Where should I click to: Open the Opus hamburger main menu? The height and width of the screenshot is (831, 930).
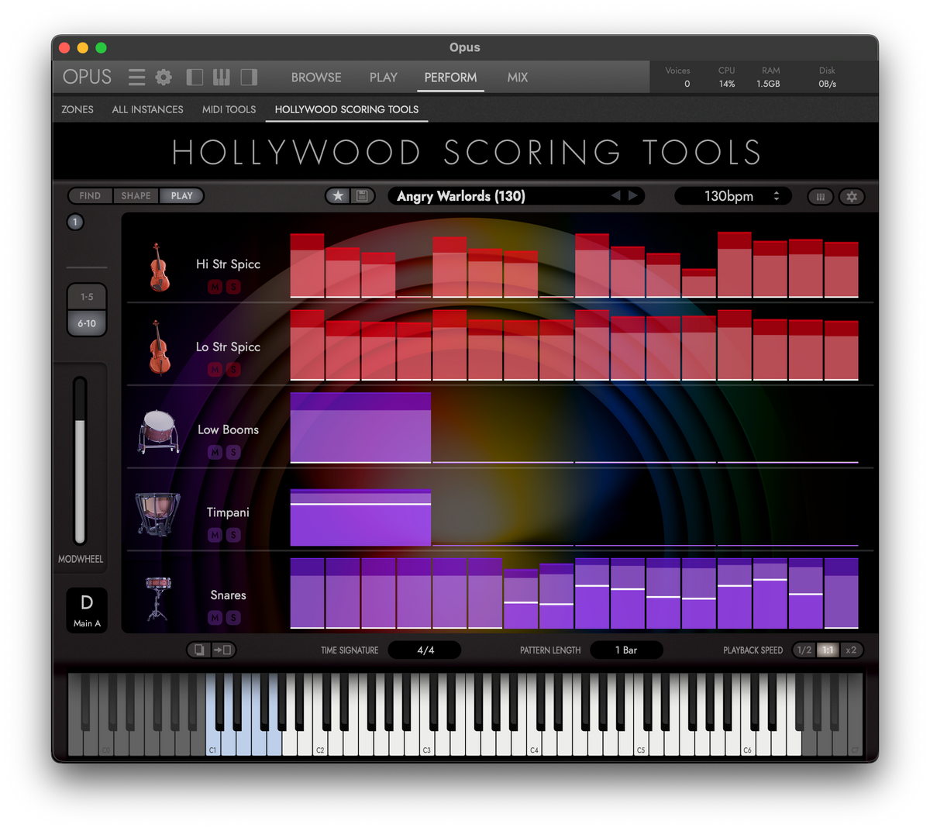137,77
